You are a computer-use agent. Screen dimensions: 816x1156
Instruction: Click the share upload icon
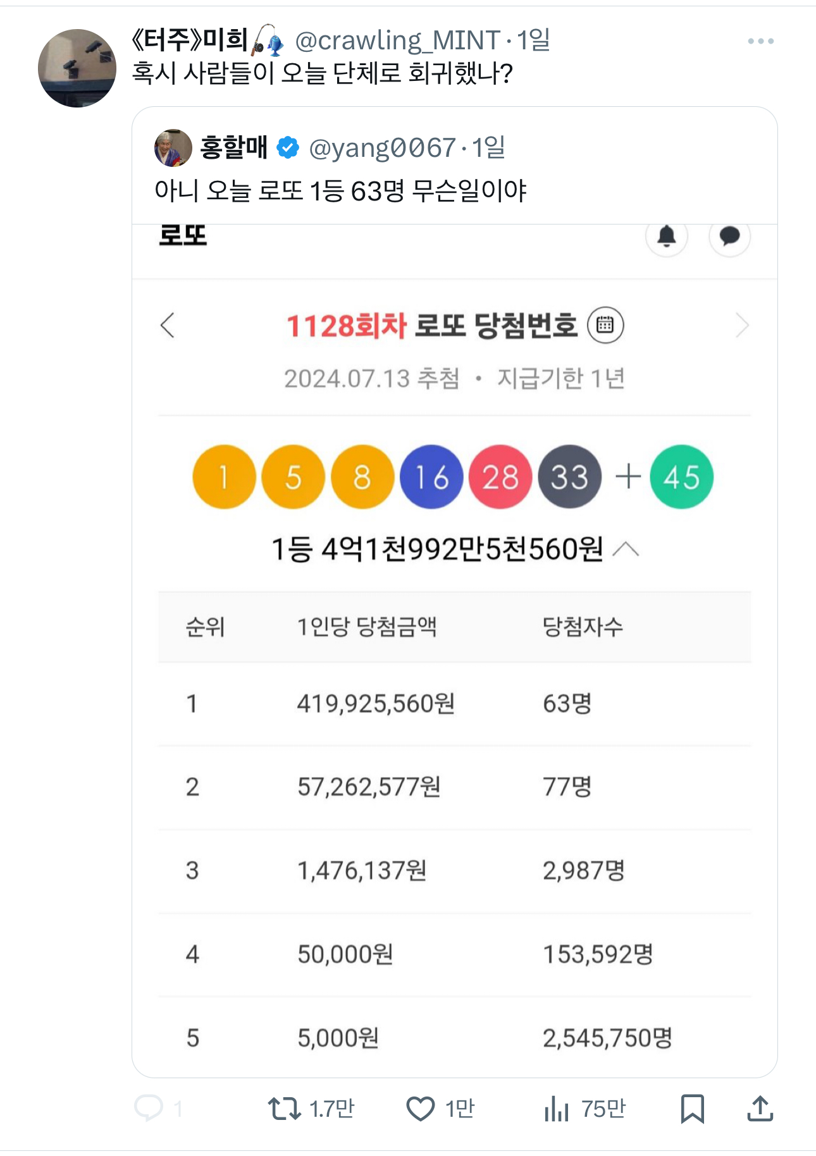click(760, 1108)
